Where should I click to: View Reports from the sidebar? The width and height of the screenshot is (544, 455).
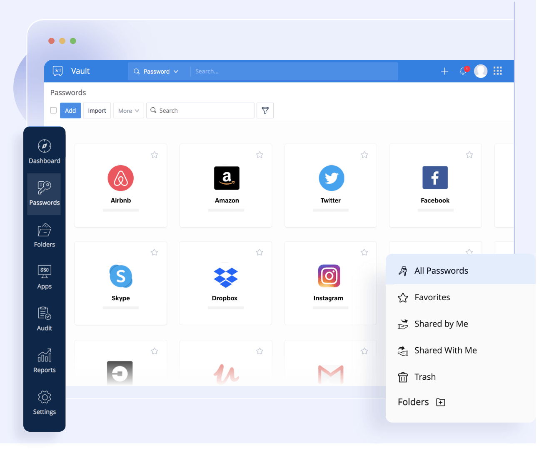44,361
